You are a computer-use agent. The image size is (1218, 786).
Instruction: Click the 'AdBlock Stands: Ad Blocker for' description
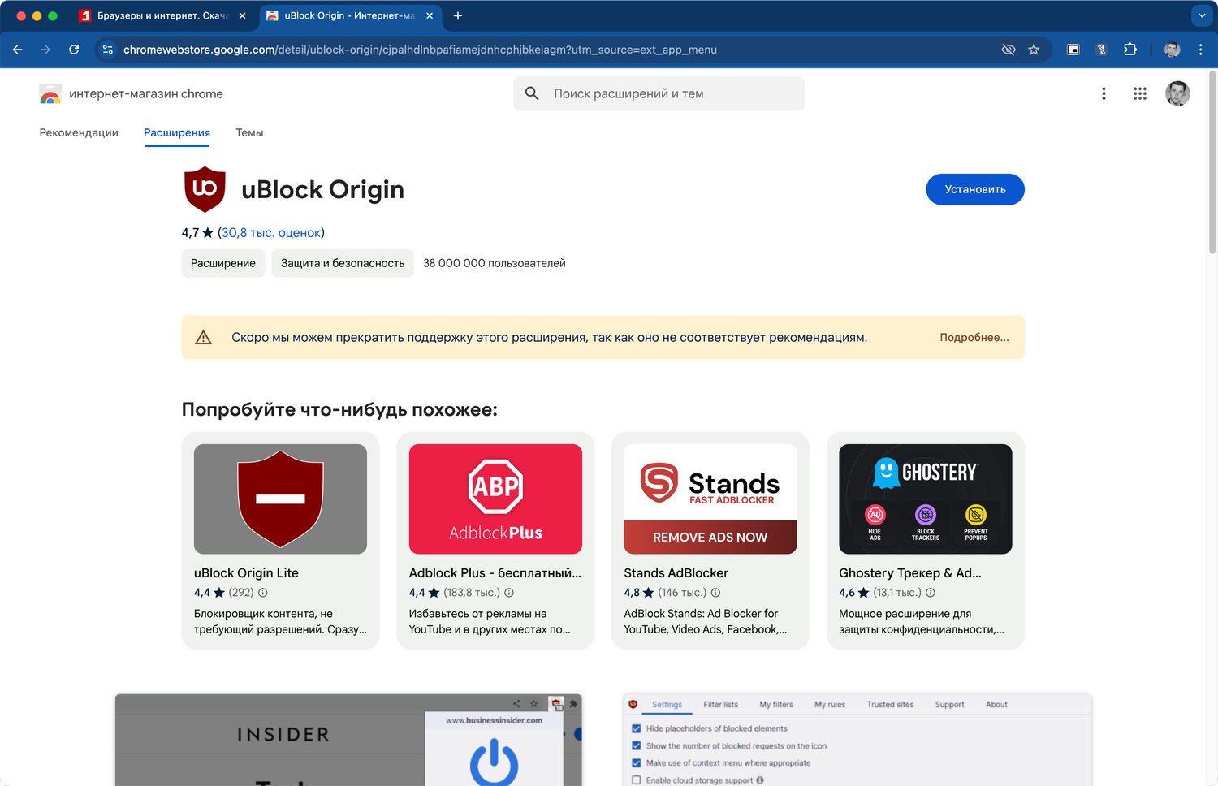(x=706, y=621)
